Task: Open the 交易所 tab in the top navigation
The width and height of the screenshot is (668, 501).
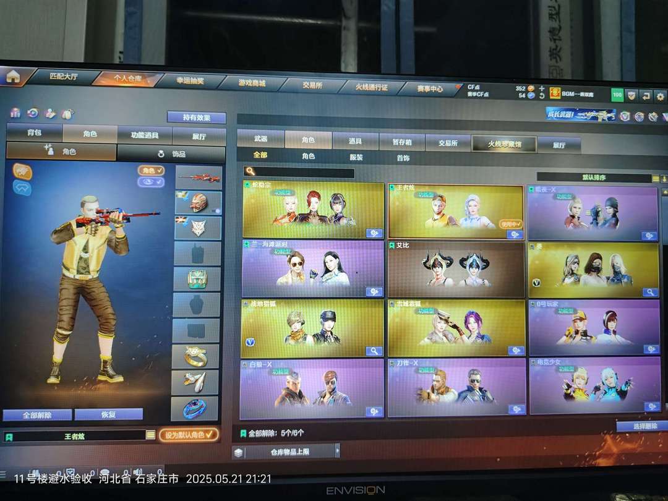Action: tap(312, 85)
